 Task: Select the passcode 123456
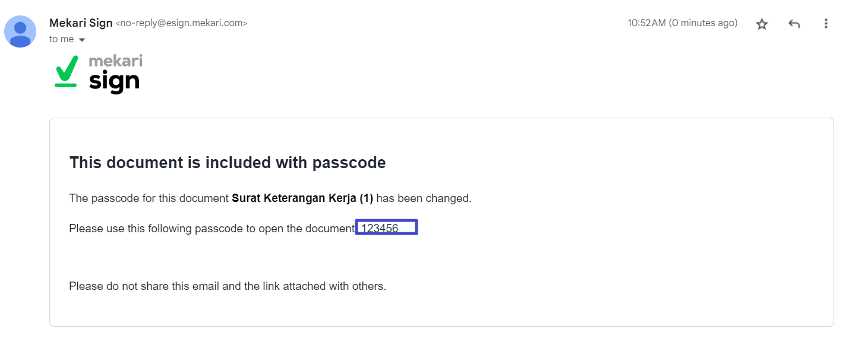point(380,228)
